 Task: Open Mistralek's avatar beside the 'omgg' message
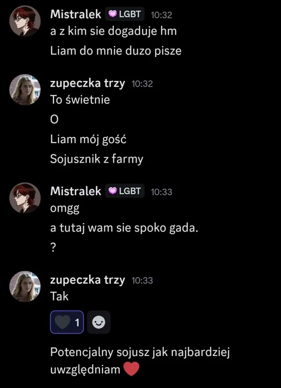[x=25, y=198]
